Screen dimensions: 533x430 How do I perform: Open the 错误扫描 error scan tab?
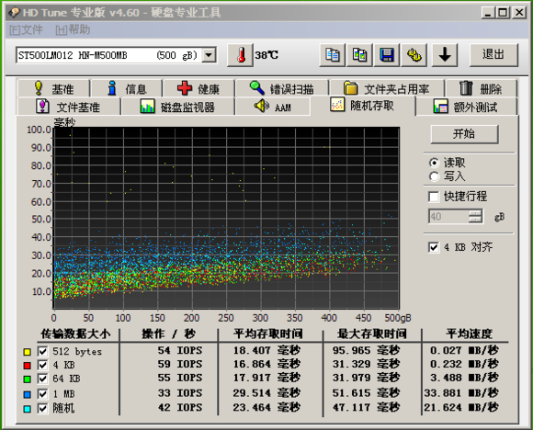282,89
